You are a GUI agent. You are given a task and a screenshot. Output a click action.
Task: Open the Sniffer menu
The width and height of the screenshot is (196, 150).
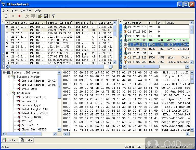(26, 10)
